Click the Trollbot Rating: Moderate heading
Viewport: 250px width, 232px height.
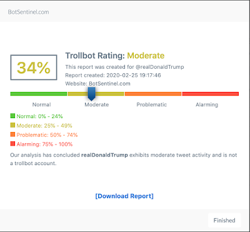(x=115, y=56)
